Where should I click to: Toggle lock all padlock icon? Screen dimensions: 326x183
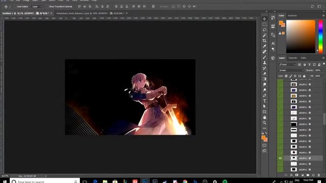(304, 76)
